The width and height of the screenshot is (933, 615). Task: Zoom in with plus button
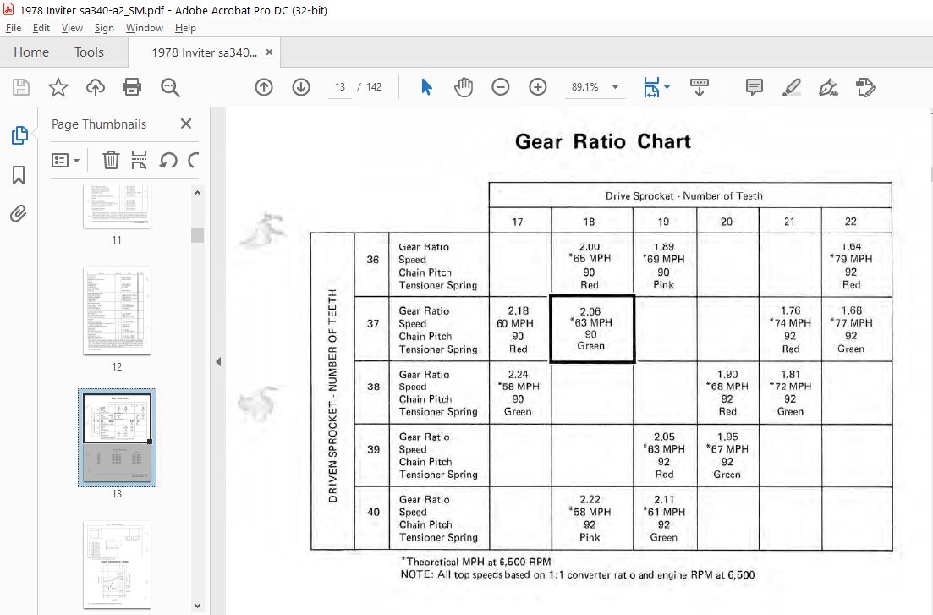tap(538, 87)
